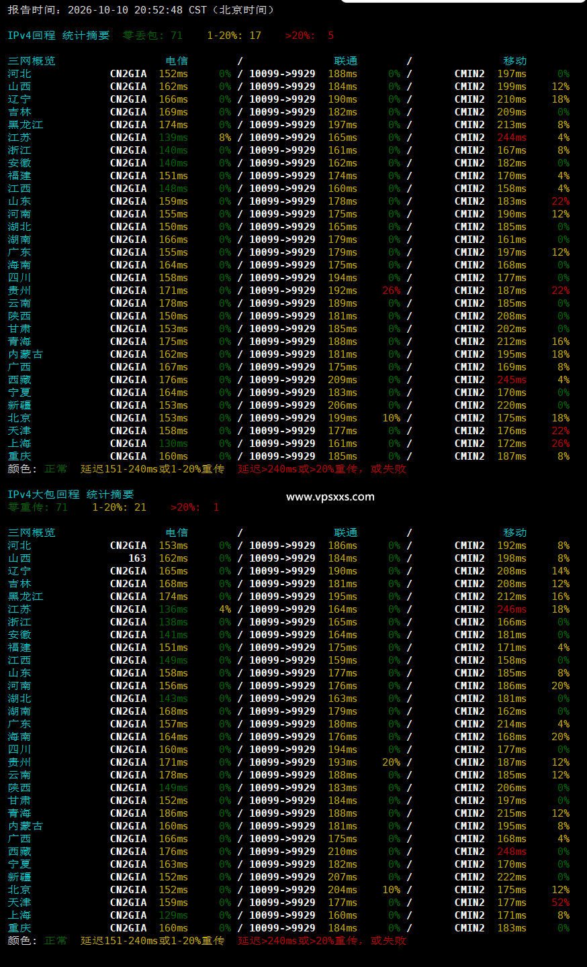Image resolution: width=587 pixels, height=967 pixels.
Task: Click the '4%' 电信 retransmit in 江苏 row
Action: [225, 609]
